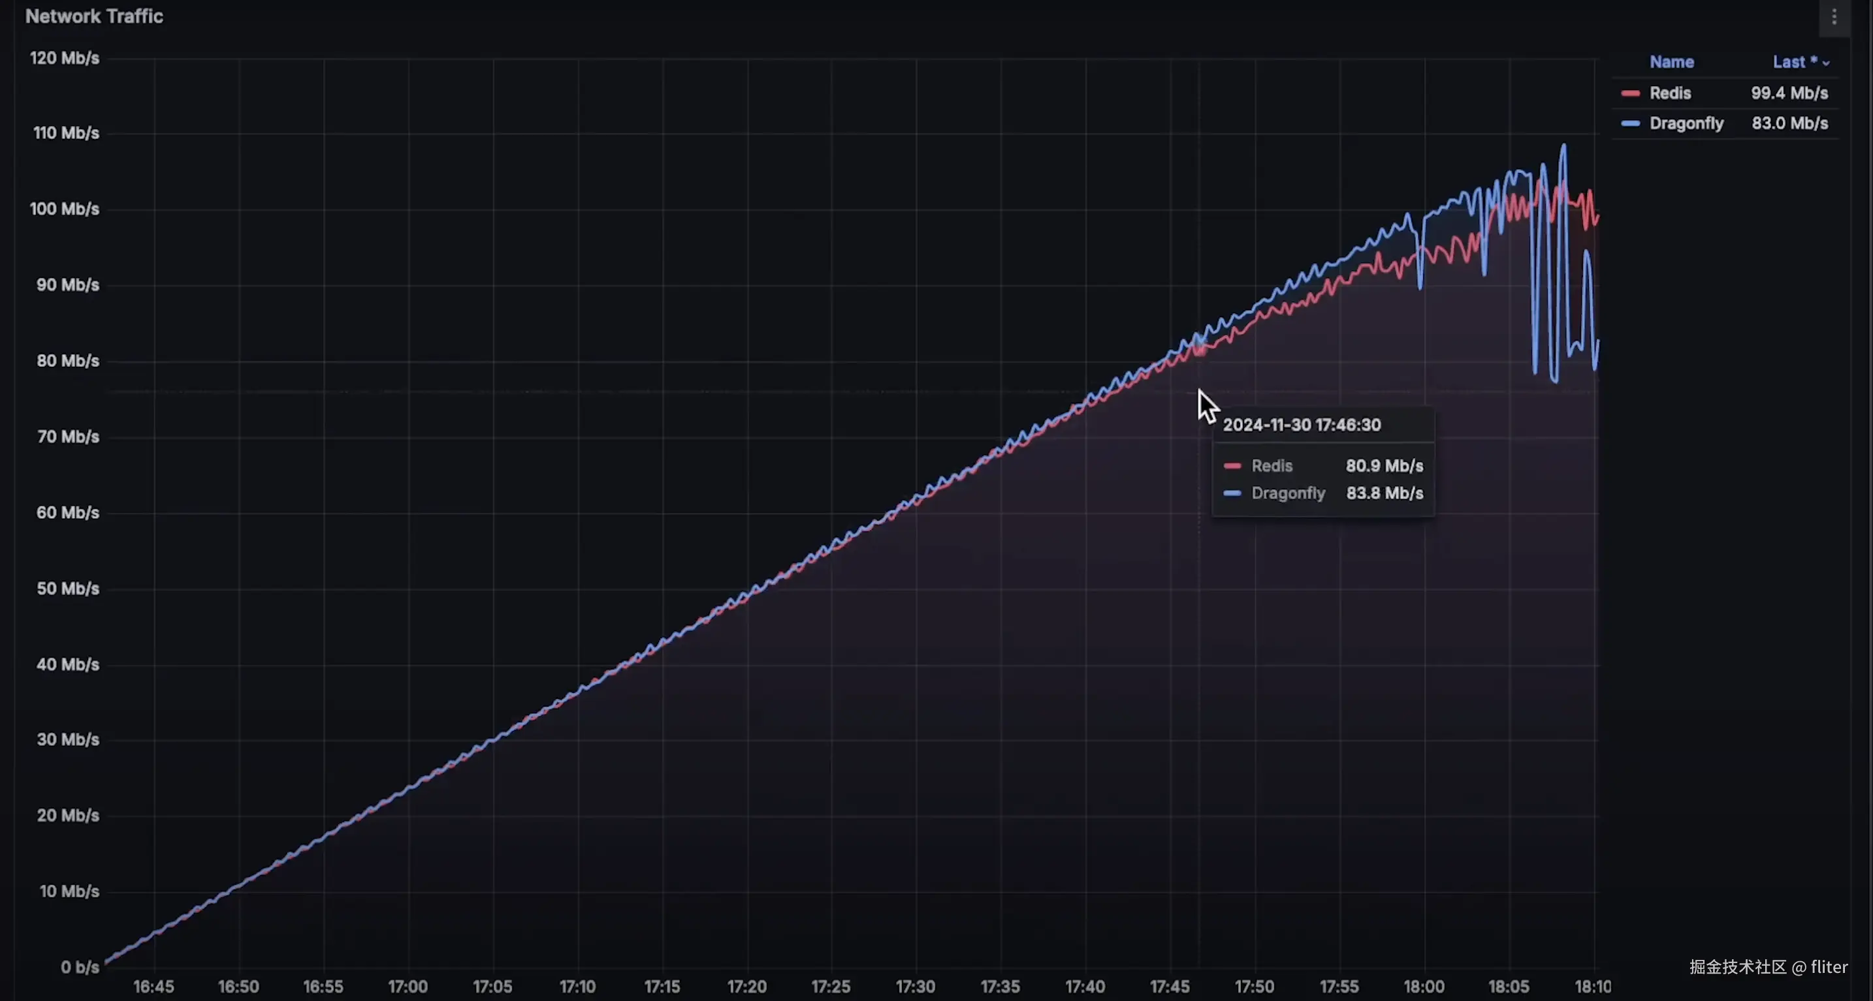Click the 16:45 time axis label
This screenshot has width=1873, height=1001.
point(153,987)
